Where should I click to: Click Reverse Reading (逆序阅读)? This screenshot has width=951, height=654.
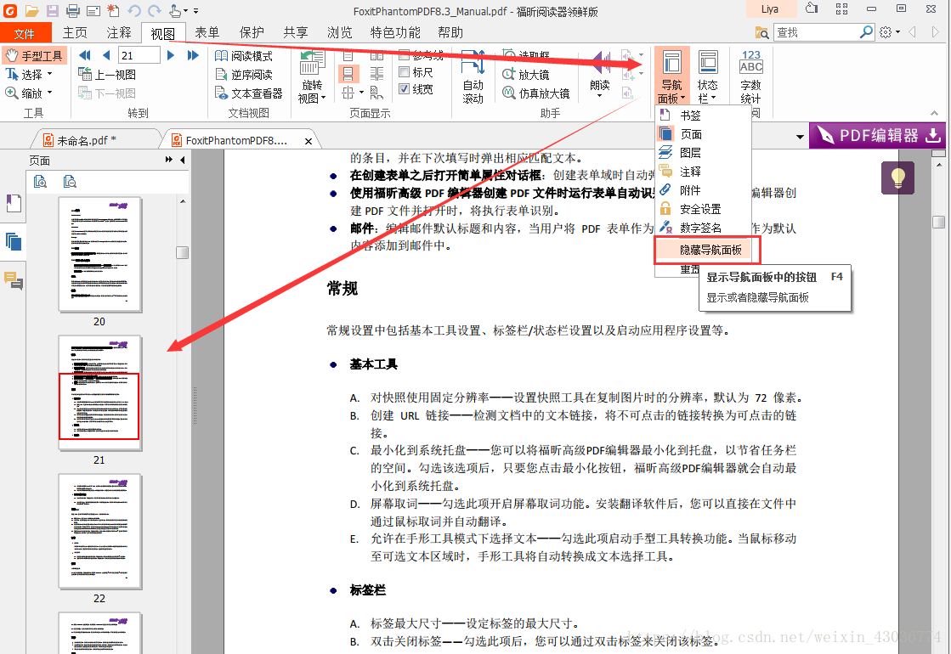(244, 75)
